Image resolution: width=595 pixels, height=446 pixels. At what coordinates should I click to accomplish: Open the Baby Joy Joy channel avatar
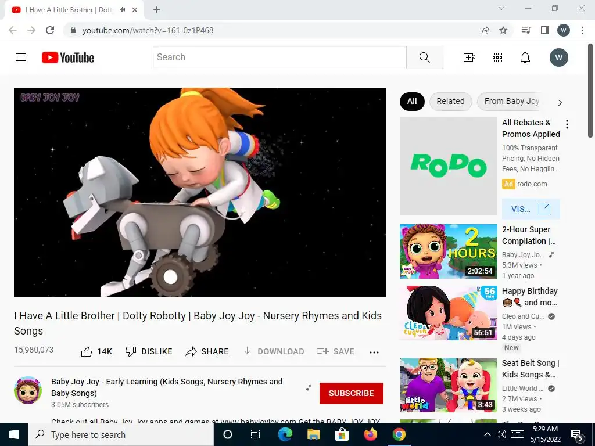tap(28, 390)
